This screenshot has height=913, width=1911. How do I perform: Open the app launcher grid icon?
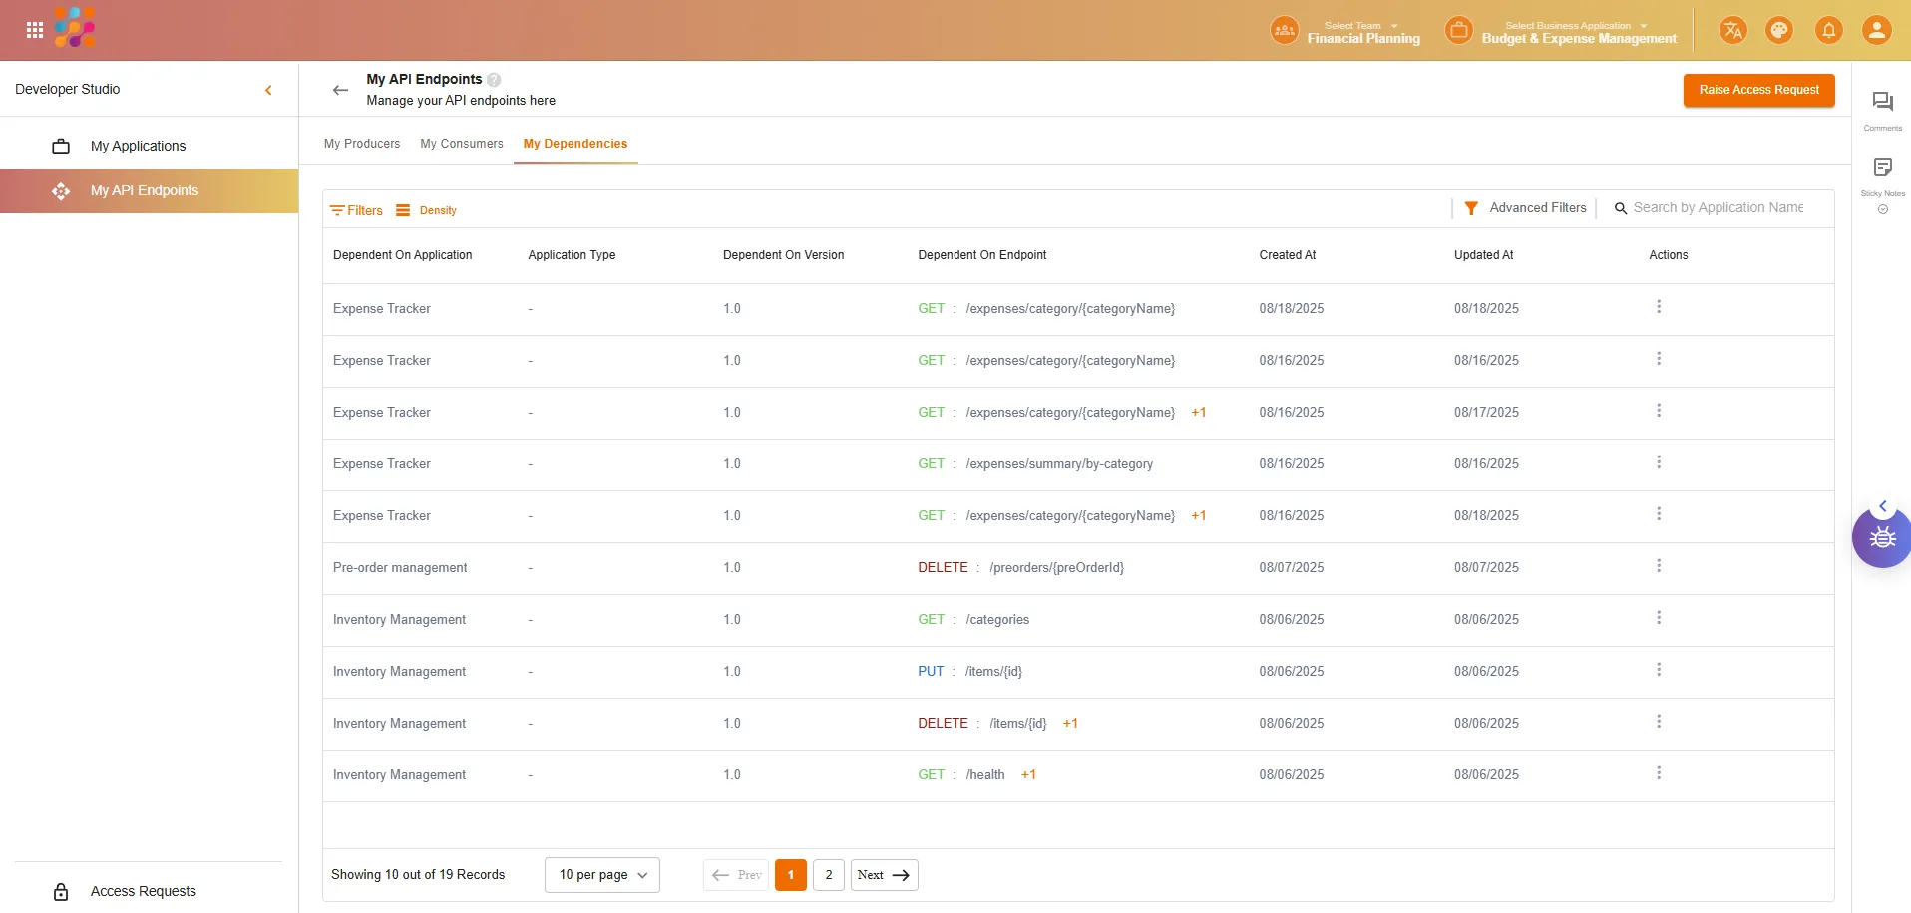(x=35, y=30)
